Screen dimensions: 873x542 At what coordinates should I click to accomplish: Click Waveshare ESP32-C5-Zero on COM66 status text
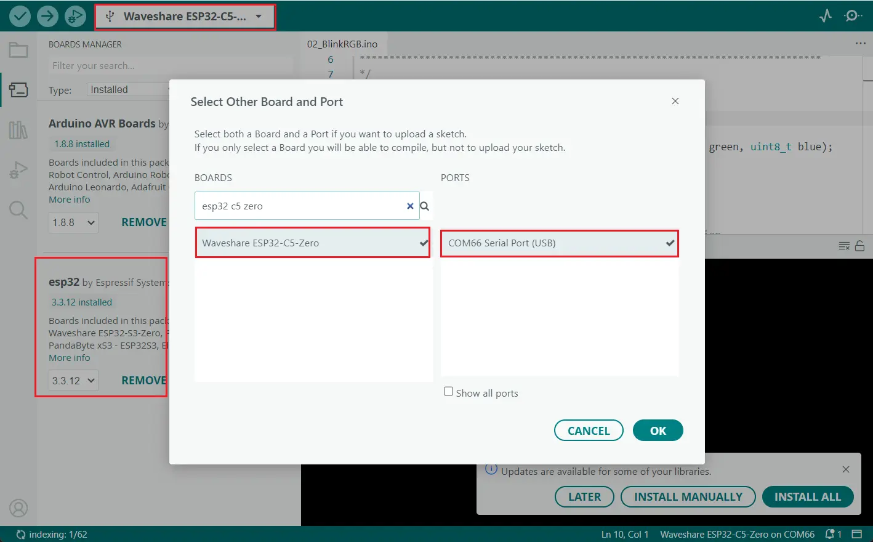click(x=738, y=535)
